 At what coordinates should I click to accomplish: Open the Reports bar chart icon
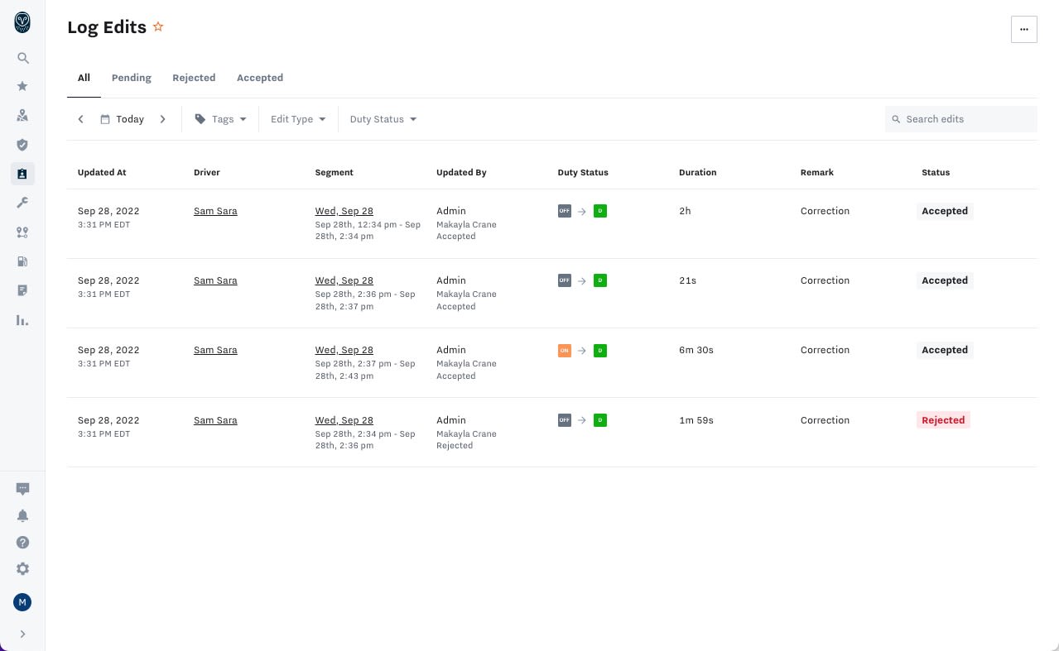pyautogui.click(x=22, y=320)
